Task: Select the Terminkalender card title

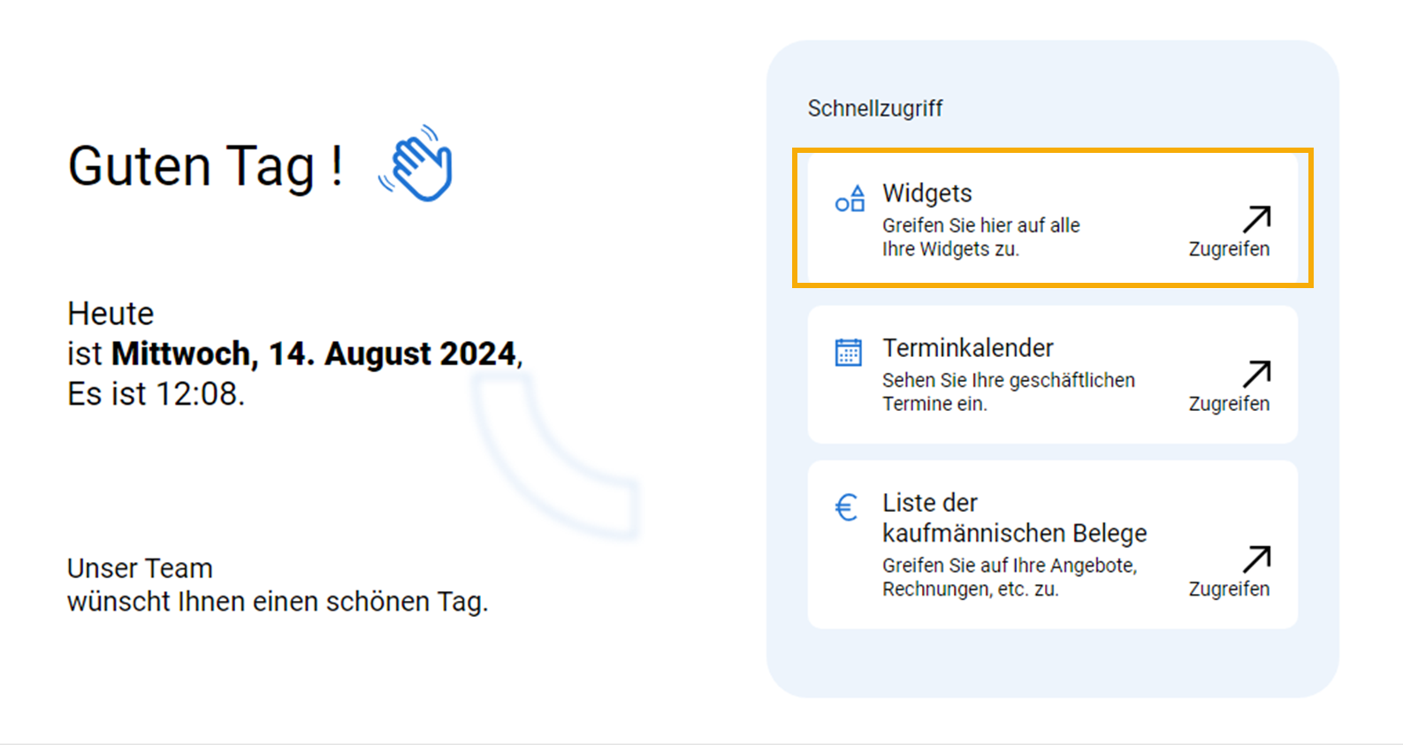Action: tap(968, 348)
